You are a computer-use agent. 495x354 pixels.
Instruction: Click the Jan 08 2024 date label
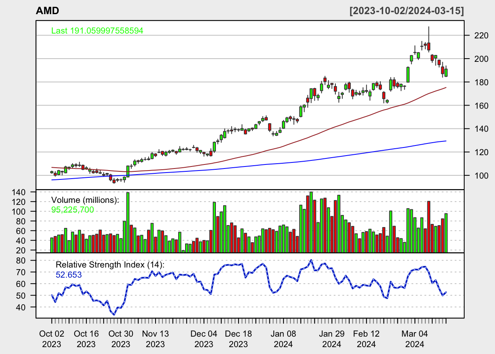(x=284, y=339)
